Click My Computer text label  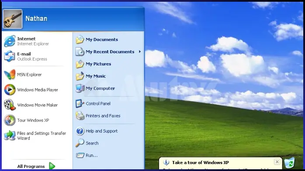click(101, 88)
